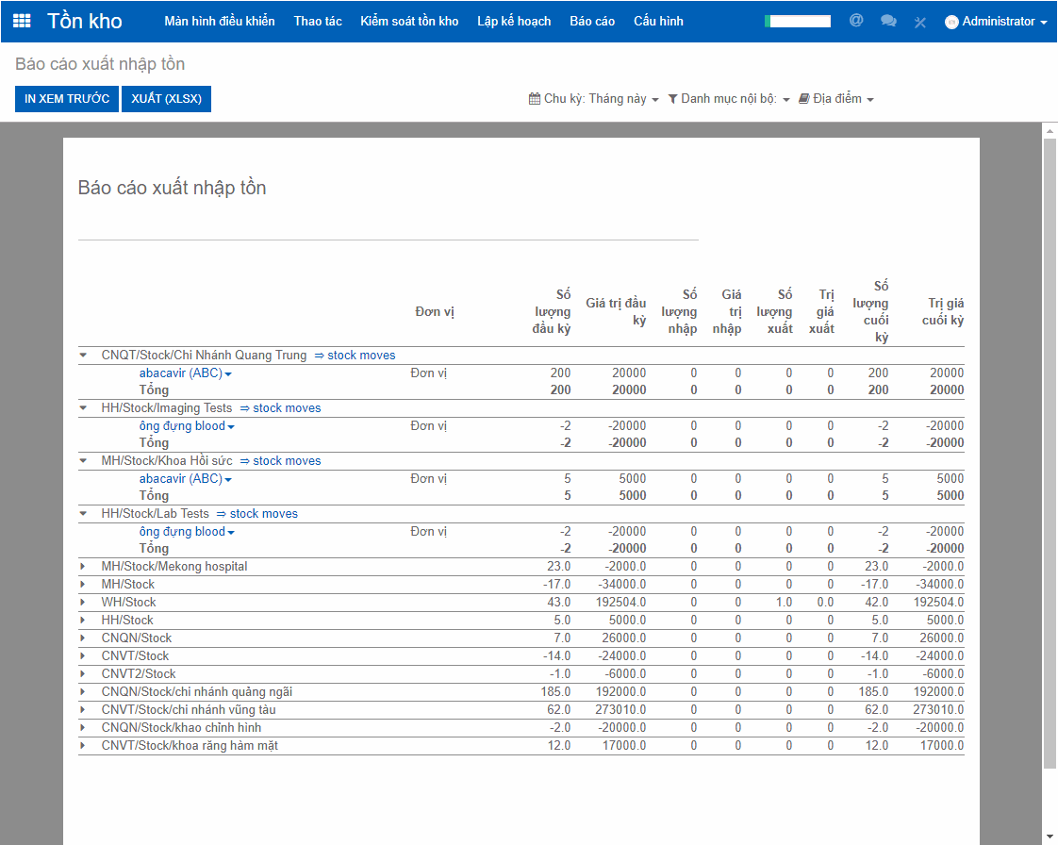Click the IN XEM TRƯỚC button
This screenshot has height=845, width=1058.
pos(67,99)
